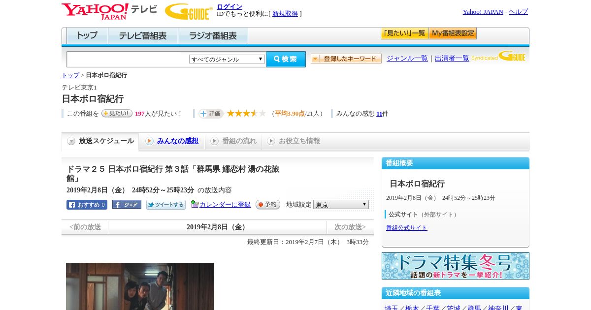This screenshot has height=310, width=591.
Task: Click the 栃木 region link
Action: 412,308
